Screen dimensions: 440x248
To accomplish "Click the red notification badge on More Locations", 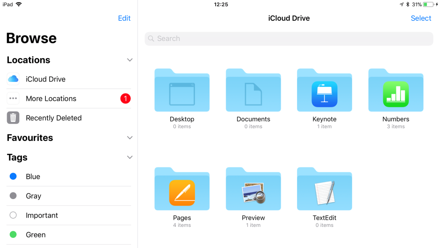I will tap(125, 98).
